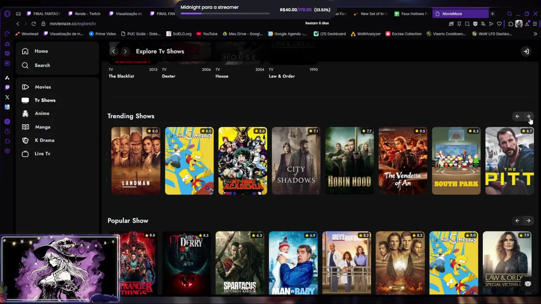The image size is (541, 304).
Task: Open the Law & Order Special Victims poster
Action: 507,263
